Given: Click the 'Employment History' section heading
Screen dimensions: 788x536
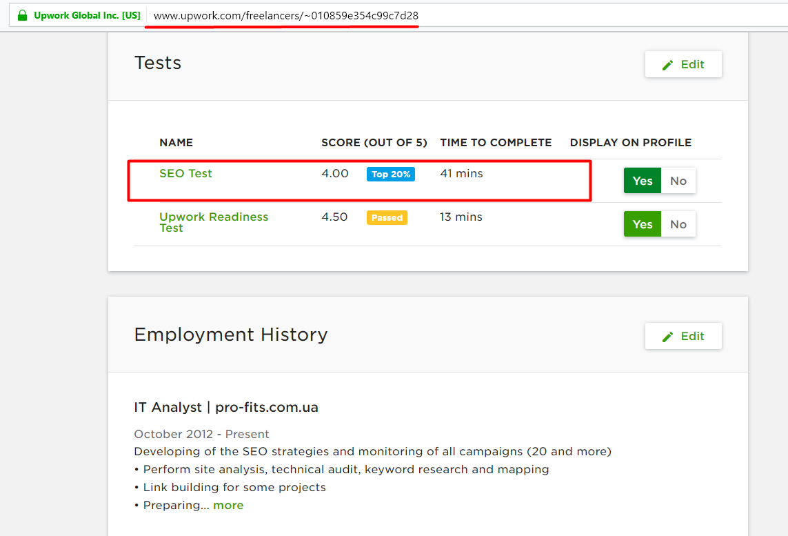Looking at the screenshot, I should click(x=231, y=335).
